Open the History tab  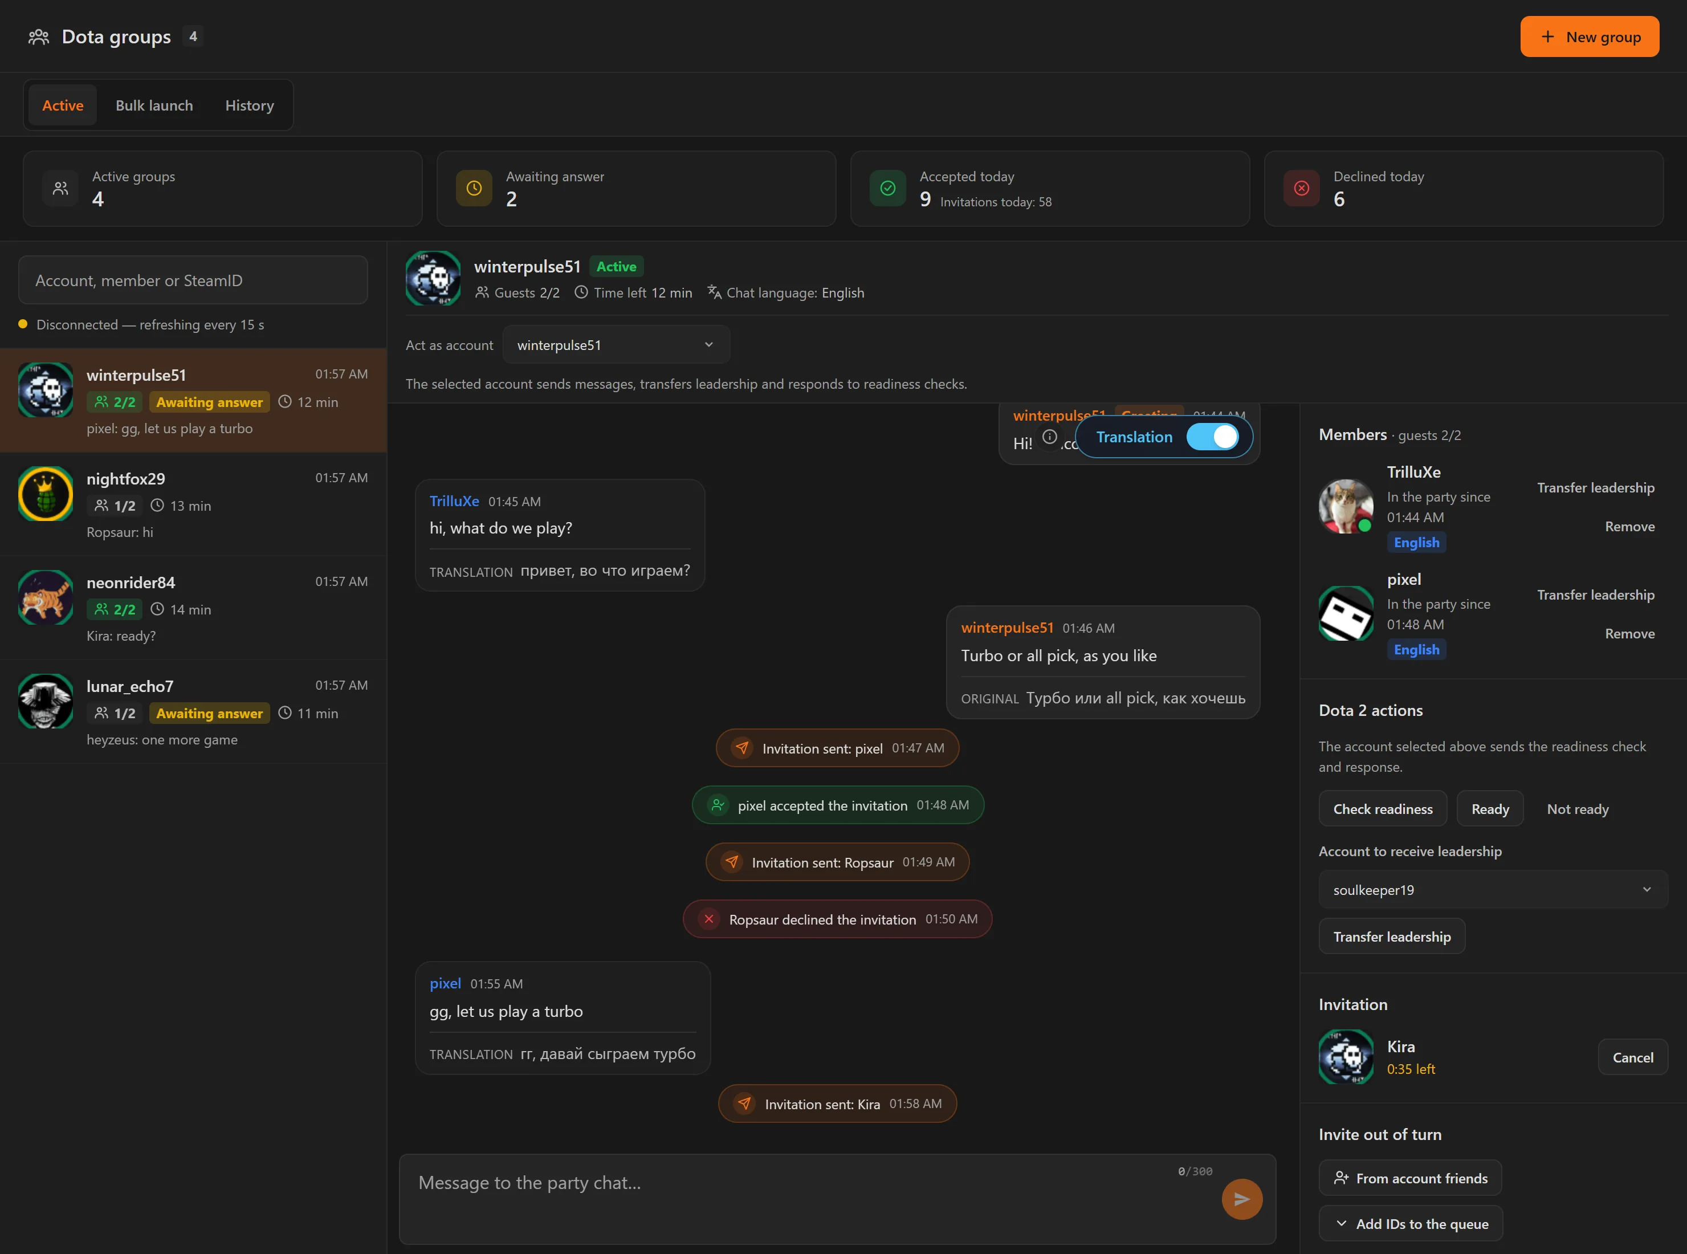tap(250, 105)
